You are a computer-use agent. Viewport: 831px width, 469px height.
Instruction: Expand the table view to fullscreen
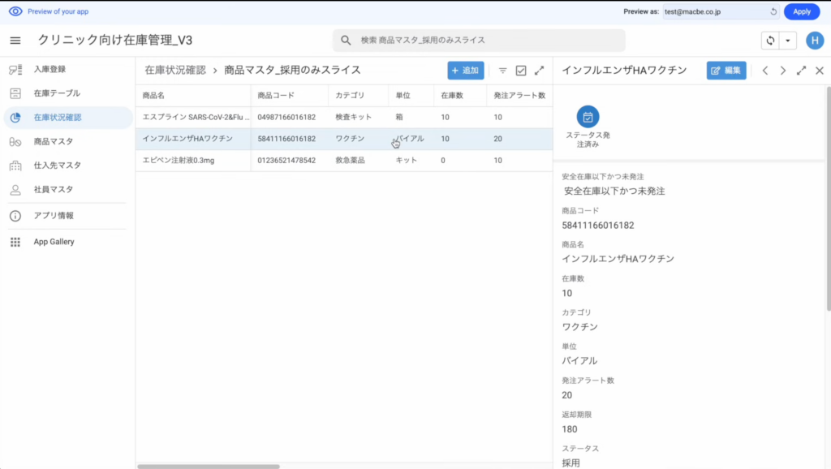pyautogui.click(x=539, y=71)
